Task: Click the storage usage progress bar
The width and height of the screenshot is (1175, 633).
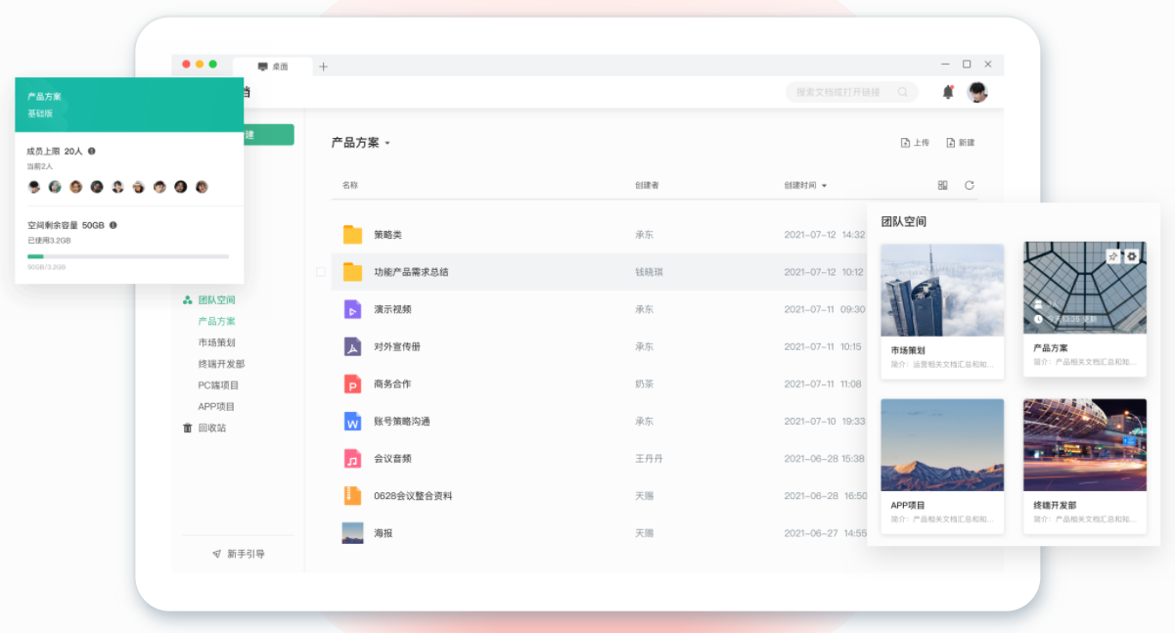Action: 128,256
